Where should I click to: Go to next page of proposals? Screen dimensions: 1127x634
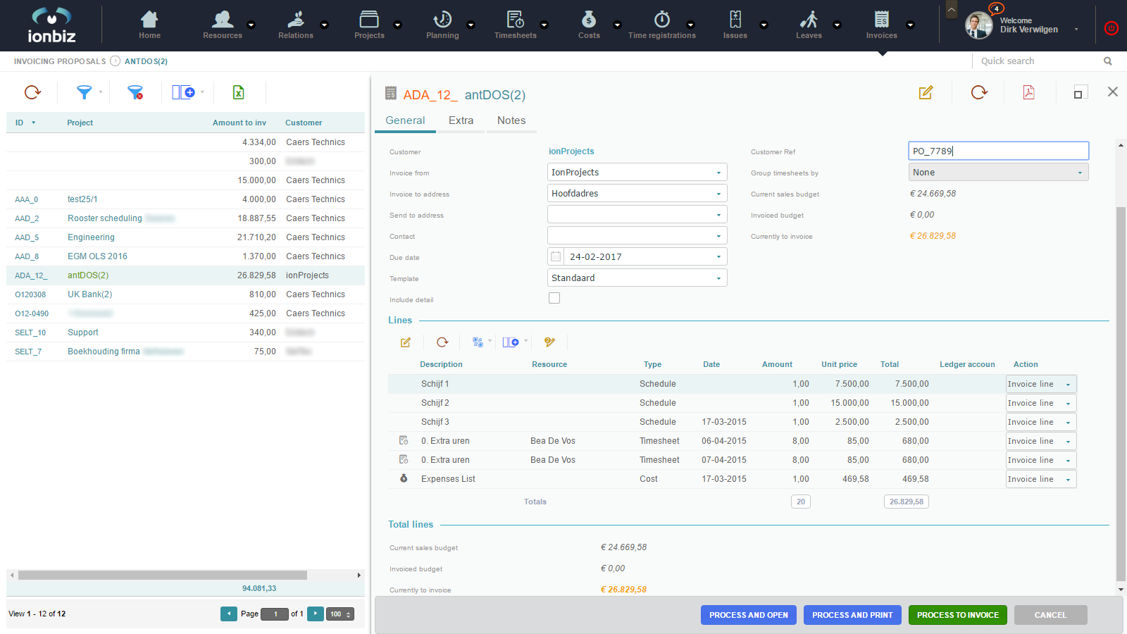click(x=316, y=614)
